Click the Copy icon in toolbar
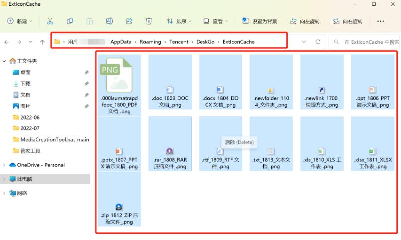This screenshot has width=401, height=240. pos(70,21)
